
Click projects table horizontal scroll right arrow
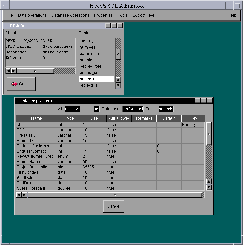(25, 195)
